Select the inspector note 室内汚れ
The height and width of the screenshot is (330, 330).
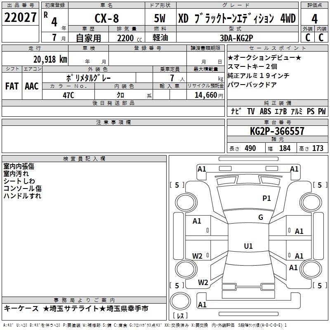(x=16, y=174)
